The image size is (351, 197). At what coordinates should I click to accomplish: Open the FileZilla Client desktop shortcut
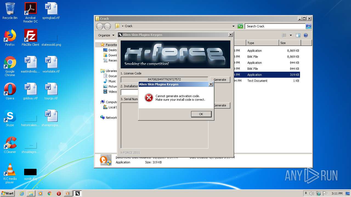pos(30,38)
